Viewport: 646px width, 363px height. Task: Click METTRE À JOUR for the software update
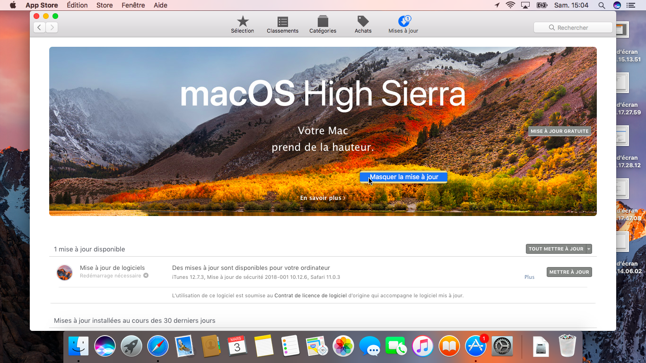[569, 272]
